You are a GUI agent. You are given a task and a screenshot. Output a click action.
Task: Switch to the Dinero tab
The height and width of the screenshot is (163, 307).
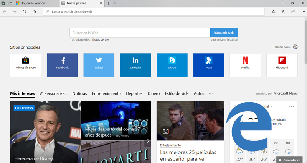coord(154,93)
